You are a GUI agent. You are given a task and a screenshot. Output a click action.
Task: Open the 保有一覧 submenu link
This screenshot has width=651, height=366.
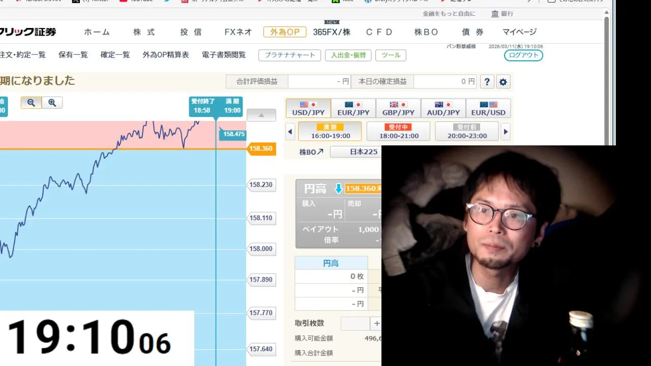73,55
